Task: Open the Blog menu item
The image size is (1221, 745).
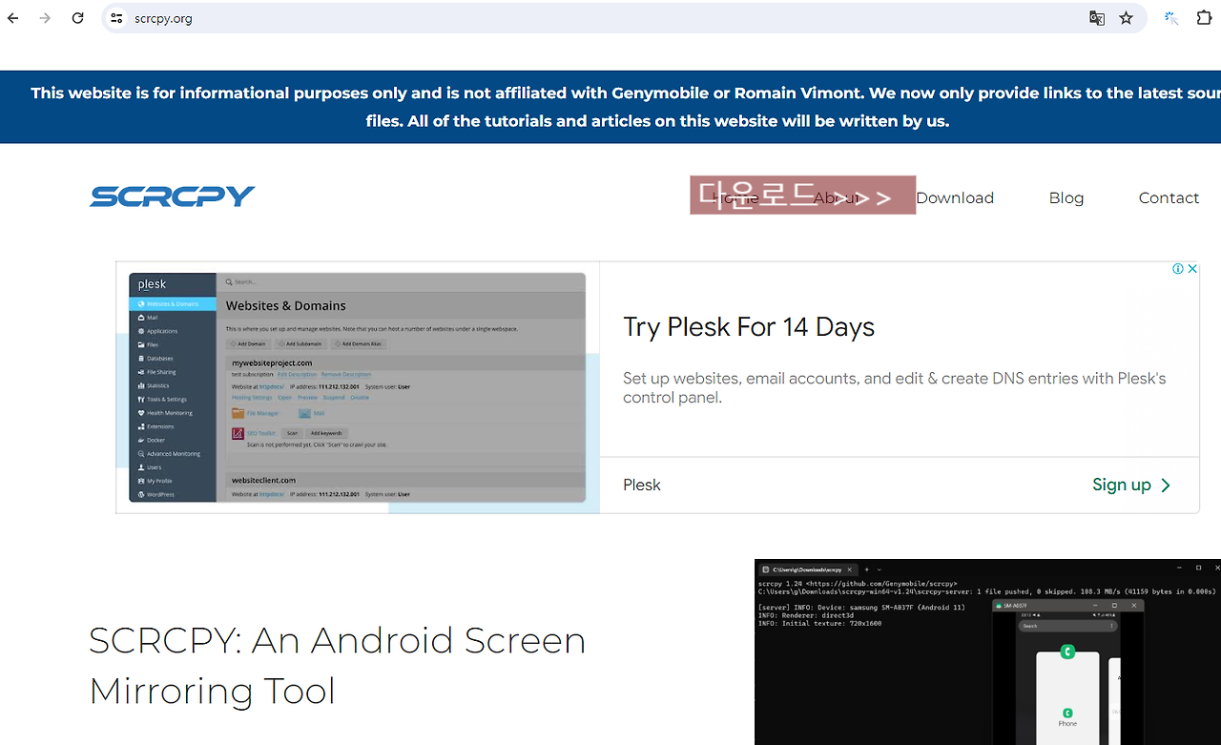Action: click(1066, 197)
